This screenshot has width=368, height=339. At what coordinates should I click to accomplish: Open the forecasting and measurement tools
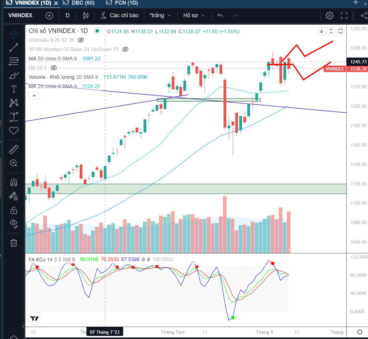[14, 117]
